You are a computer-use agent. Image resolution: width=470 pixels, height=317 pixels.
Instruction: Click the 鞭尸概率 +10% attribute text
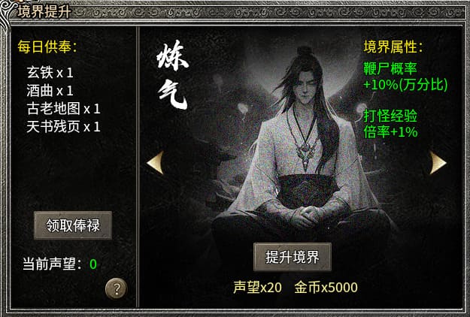[405, 77]
